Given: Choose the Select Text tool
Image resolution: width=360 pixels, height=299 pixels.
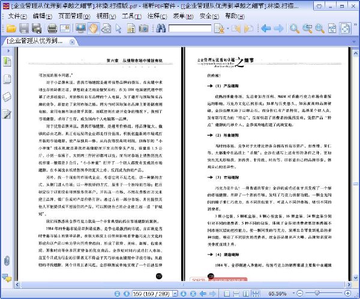Looking at the screenshot, I should (x=131, y=29).
